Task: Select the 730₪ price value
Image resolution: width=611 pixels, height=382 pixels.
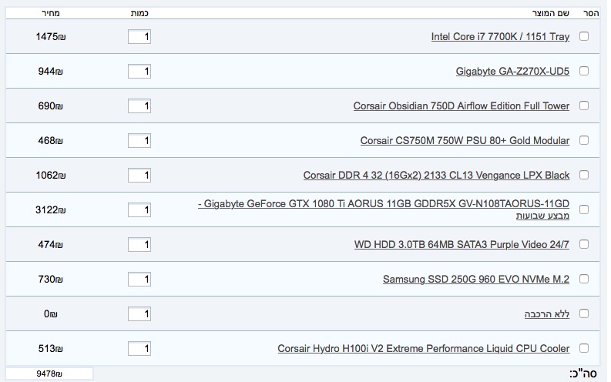Action: tap(51, 280)
